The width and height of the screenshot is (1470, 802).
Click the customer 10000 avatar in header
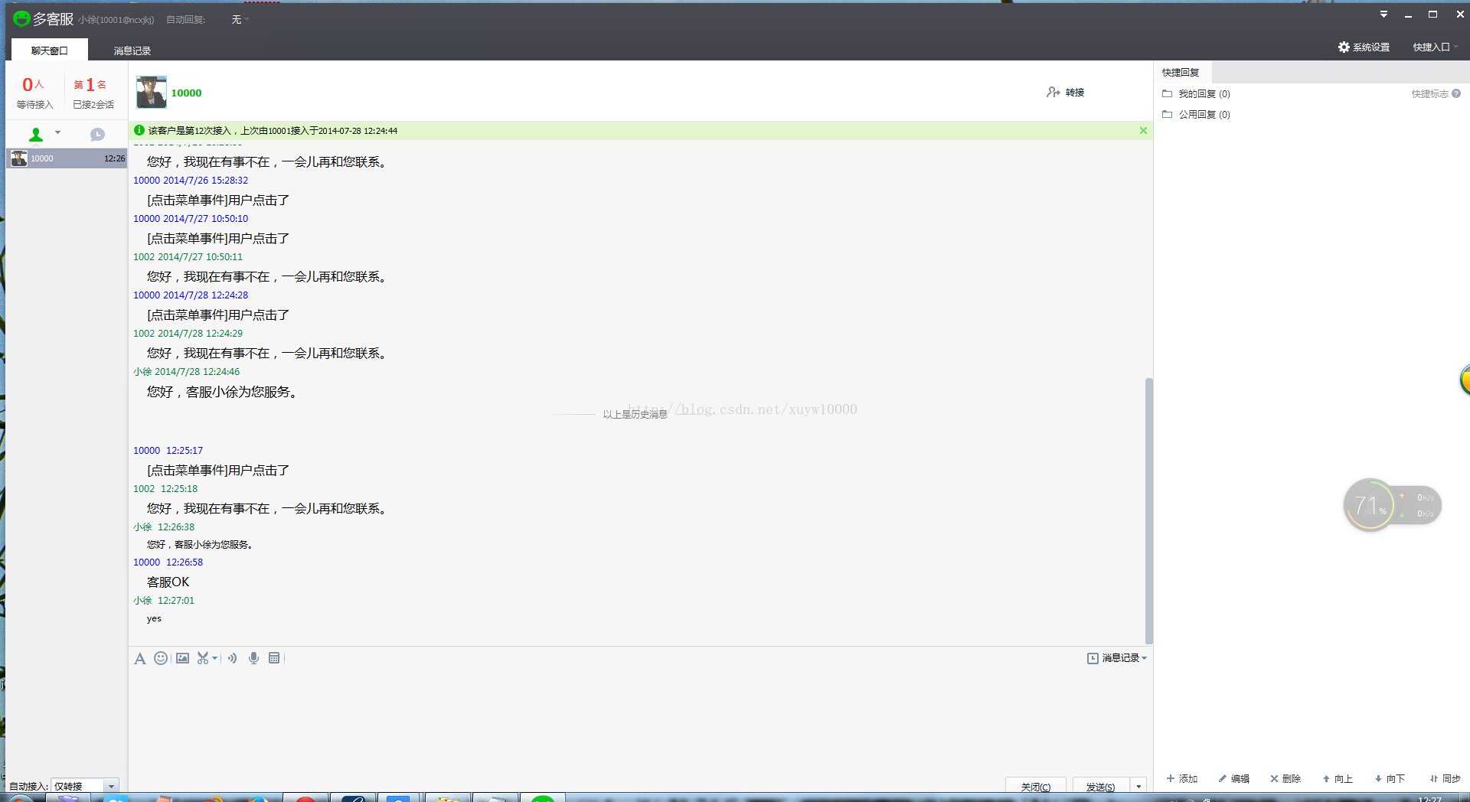point(152,92)
